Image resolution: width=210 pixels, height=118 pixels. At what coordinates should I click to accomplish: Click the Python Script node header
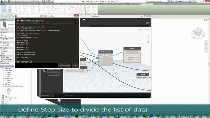(x=106, y=52)
